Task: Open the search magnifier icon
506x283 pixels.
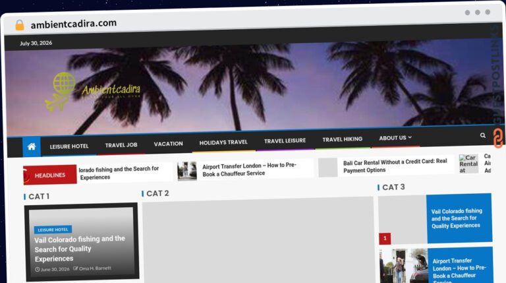Action: tap(483, 136)
